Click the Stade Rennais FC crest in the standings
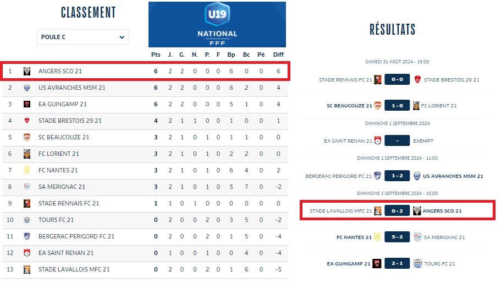This screenshot has height=282, width=501. pos(26,203)
